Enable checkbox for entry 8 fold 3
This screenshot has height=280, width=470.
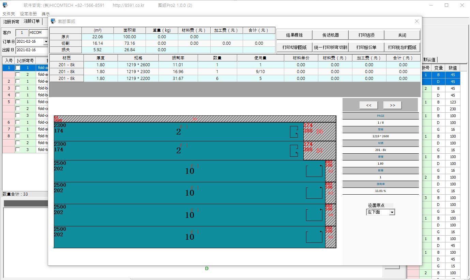click(18, 150)
